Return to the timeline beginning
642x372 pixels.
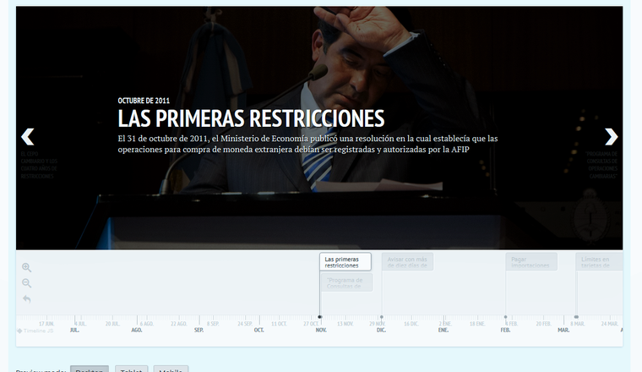[x=27, y=298]
